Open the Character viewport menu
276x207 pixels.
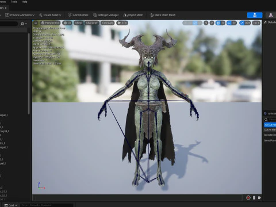coord(91,23)
